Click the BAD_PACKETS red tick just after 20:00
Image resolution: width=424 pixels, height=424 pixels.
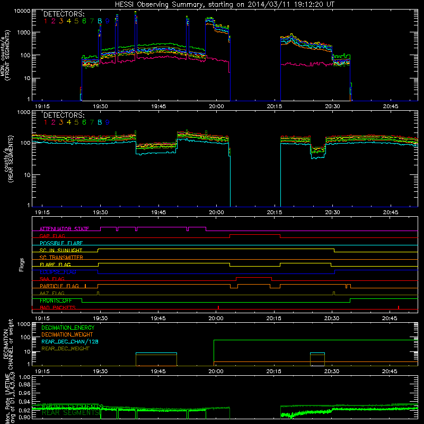coord(218,307)
